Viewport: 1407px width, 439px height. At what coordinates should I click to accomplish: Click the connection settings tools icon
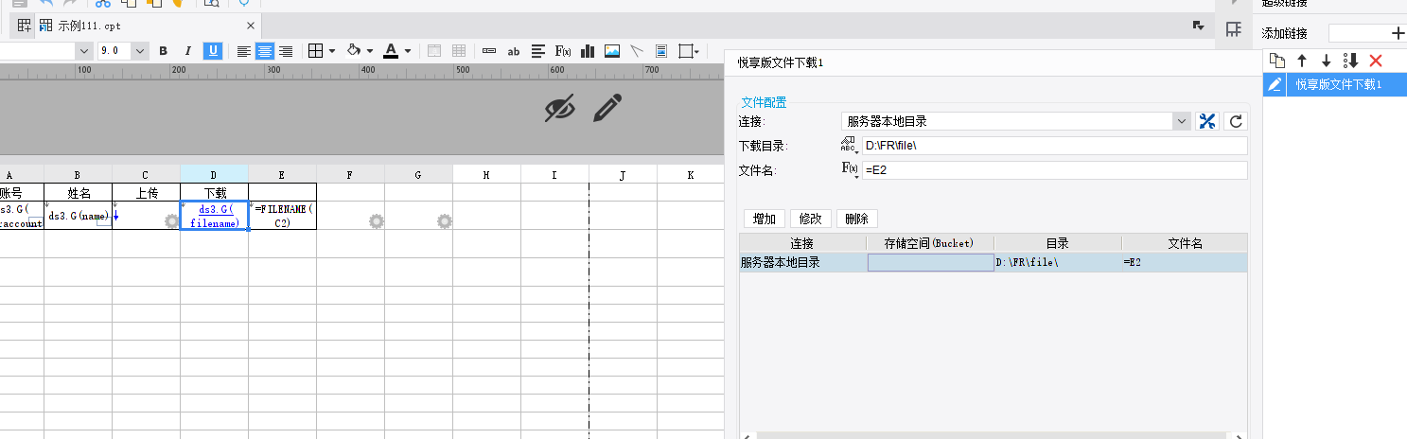point(1207,121)
